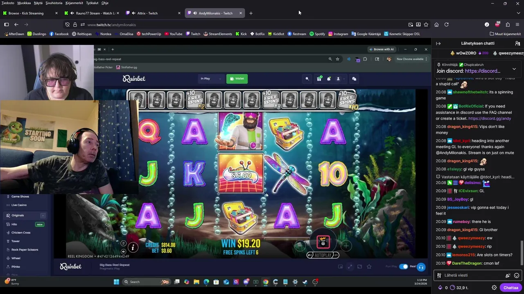Image resolution: width=524 pixels, height=294 pixels.
Task: Switch to the Attrix - Twitch tab
Action: 154,13
